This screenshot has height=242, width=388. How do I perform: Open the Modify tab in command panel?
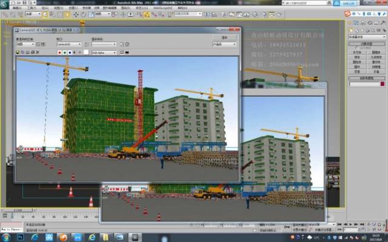click(357, 21)
